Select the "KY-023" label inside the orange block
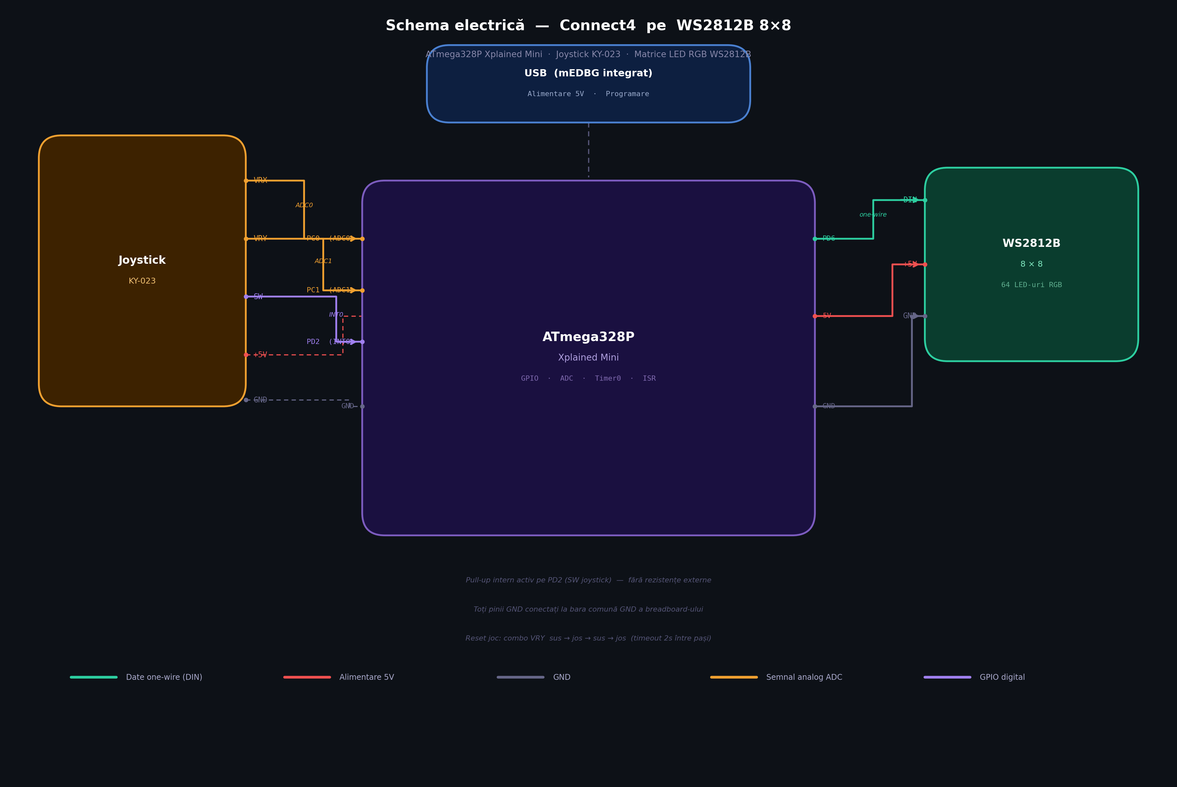 tap(142, 281)
